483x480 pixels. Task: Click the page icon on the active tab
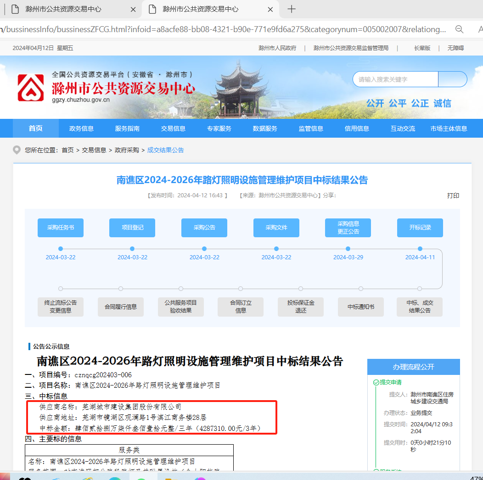pos(153,9)
